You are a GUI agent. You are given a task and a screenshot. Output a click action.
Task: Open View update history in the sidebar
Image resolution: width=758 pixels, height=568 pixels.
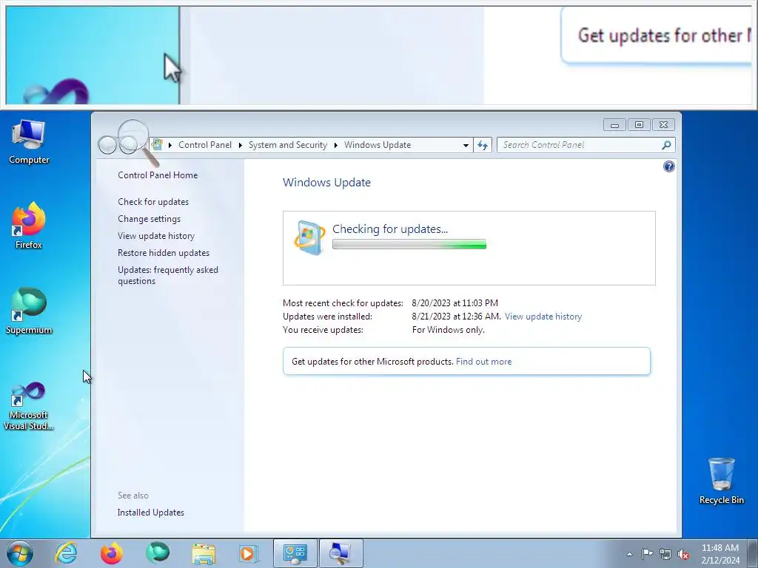coord(156,236)
